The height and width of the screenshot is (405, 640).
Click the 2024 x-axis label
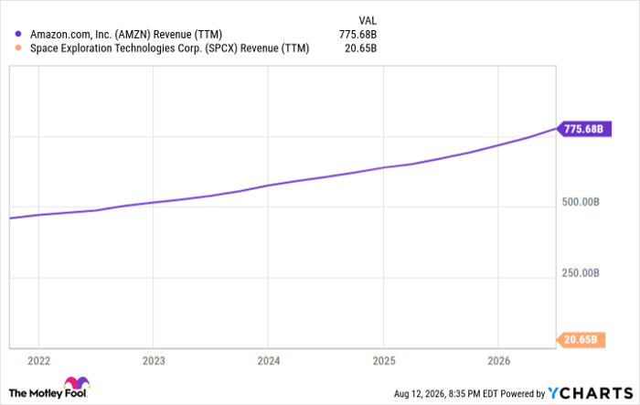(x=269, y=361)
